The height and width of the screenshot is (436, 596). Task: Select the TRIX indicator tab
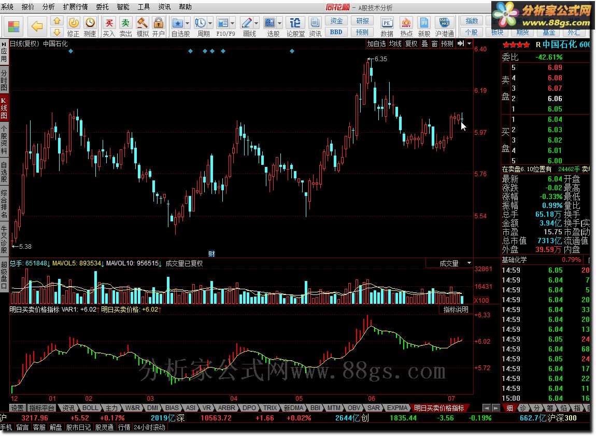[270, 408]
